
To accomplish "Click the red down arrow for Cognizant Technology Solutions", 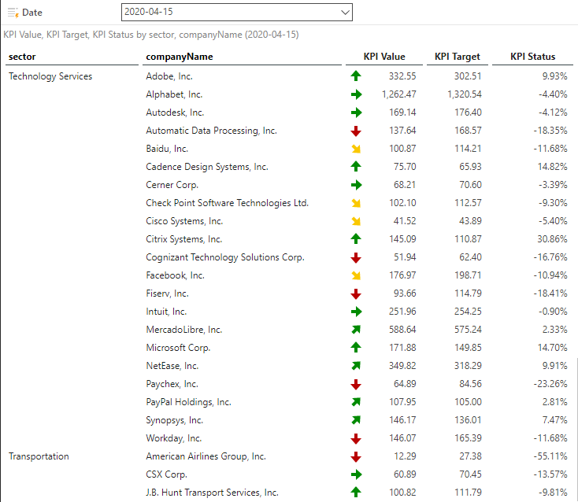I will point(356,257).
